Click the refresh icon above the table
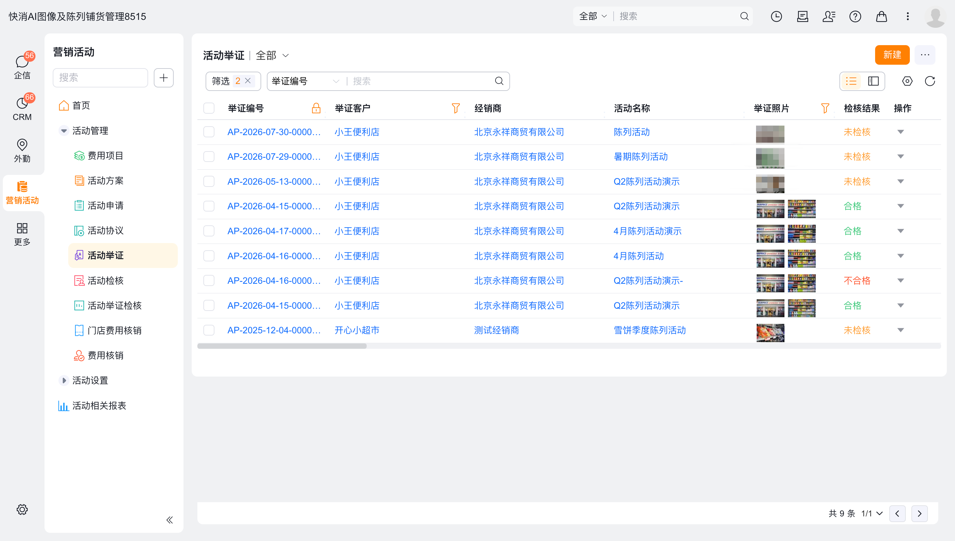955x541 pixels. point(930,81)
